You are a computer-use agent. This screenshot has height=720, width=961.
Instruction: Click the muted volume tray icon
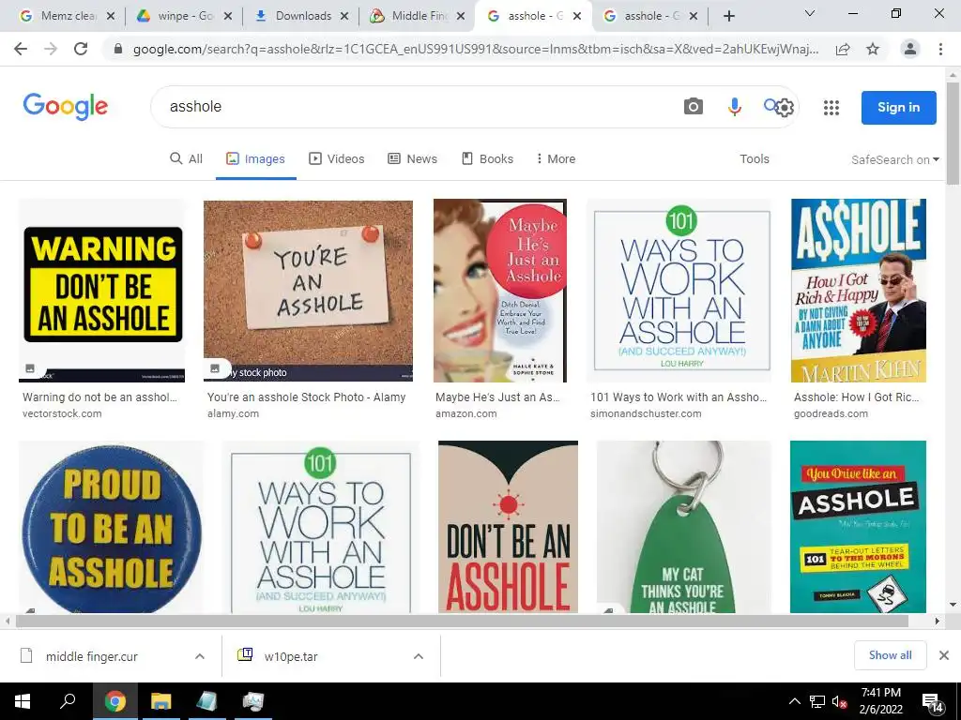839,701
